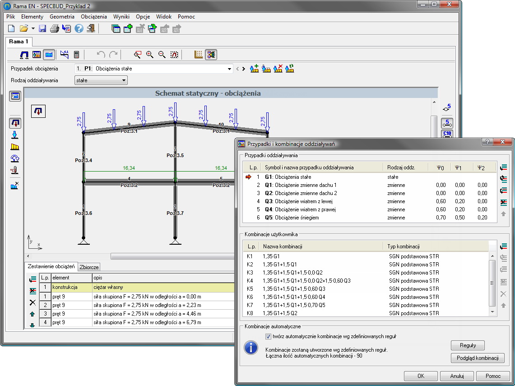The image size is (515, 386).
Task: Click delete load case icon with red X
Action: click(x=278, y=69)
